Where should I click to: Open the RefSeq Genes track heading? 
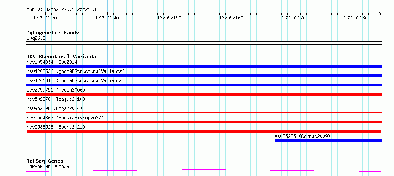pos(45,161)
